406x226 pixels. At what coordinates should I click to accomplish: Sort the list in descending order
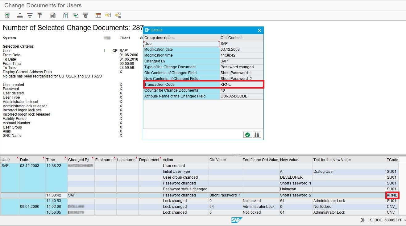tap(30, 15)
